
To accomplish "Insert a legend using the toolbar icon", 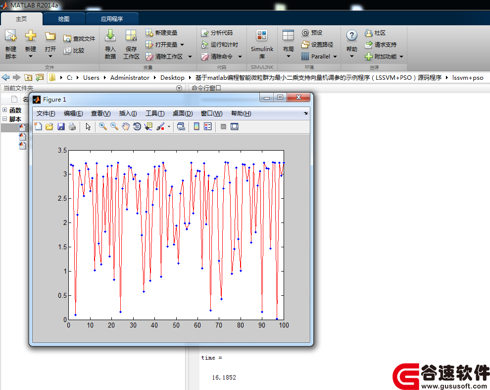I will coord(208,126).
